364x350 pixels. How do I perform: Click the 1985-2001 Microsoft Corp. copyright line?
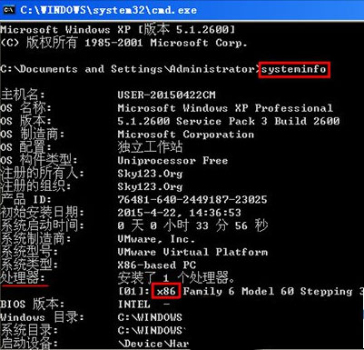[x=123, y=43]
